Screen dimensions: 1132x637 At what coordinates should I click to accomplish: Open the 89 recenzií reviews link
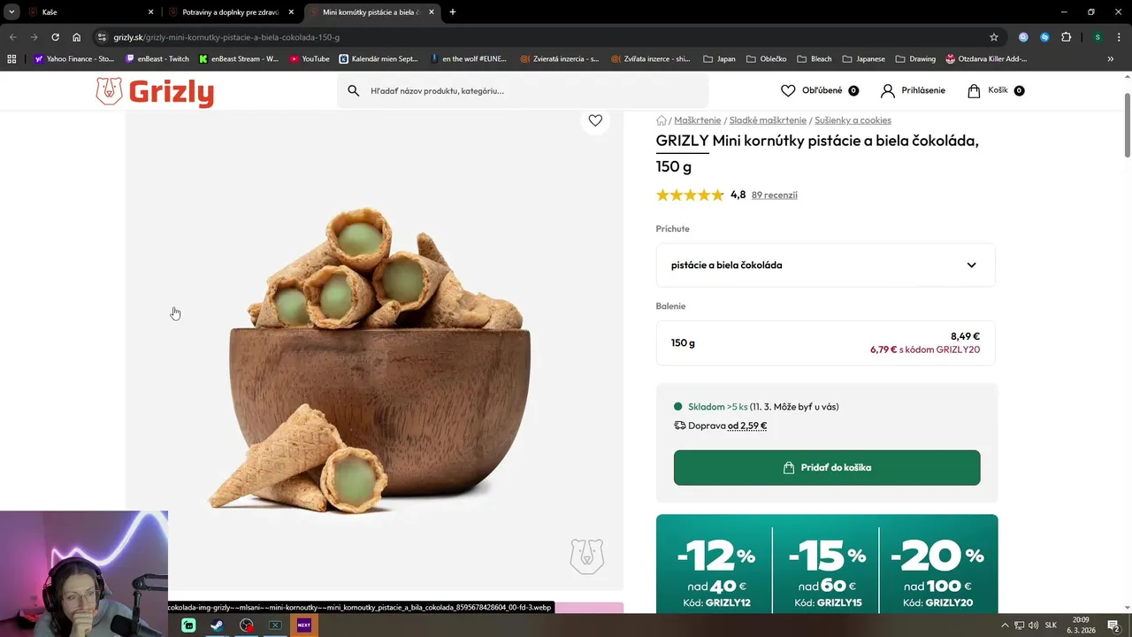(x=774, y=195)
